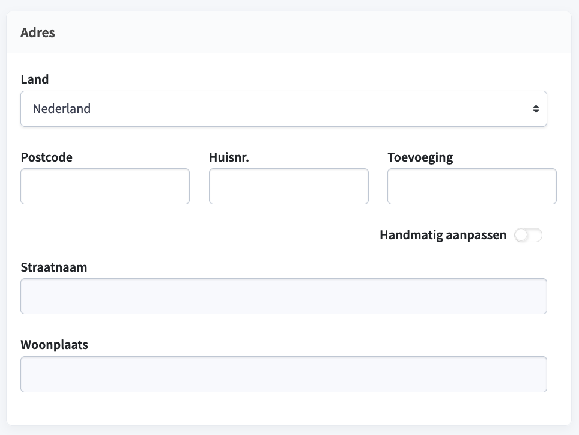Click the Huisnr. field label

point(229,157)
